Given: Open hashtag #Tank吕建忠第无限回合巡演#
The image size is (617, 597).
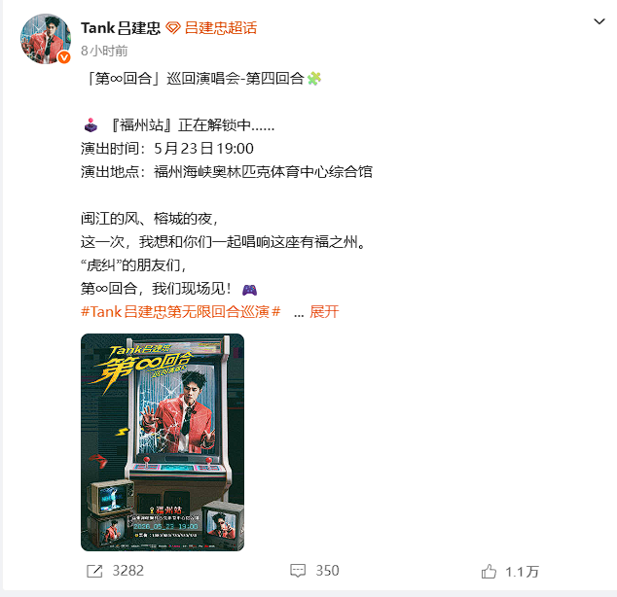Looking at the screenshot, I should (181, 312).
